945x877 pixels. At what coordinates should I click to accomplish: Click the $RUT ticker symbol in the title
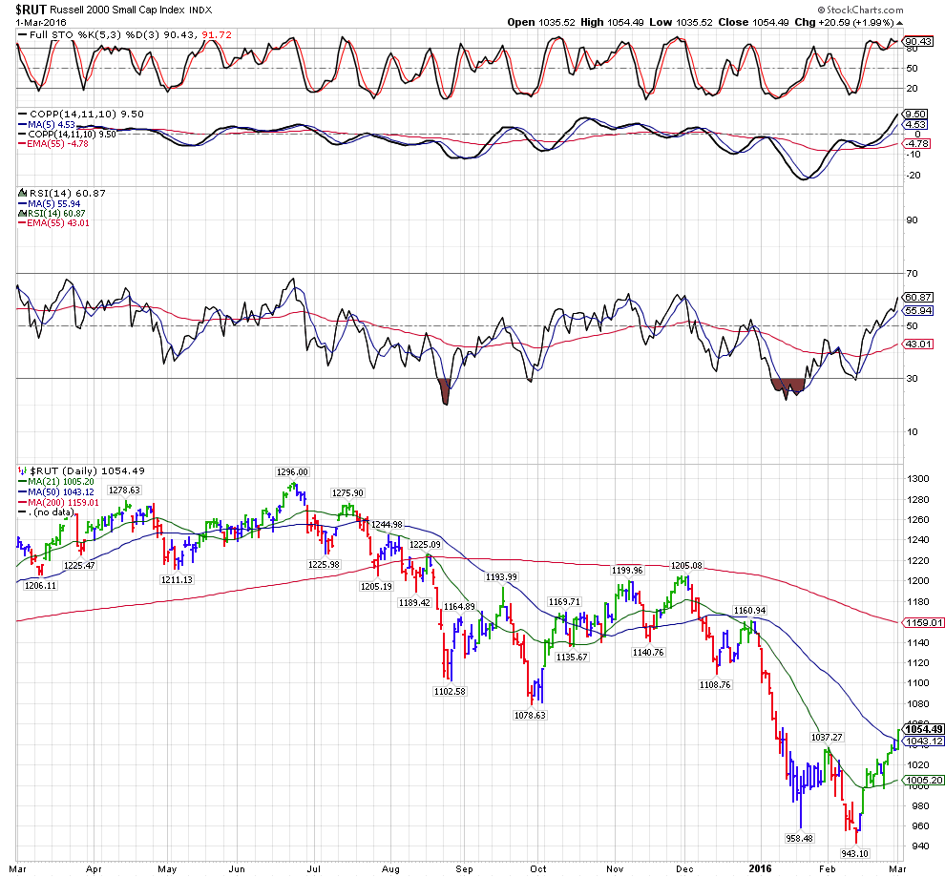pos(23,8)
